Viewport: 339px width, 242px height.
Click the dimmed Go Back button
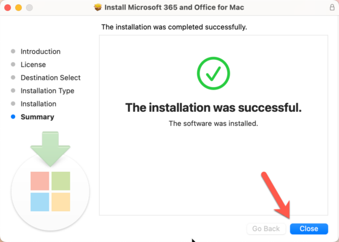[266, 229]
